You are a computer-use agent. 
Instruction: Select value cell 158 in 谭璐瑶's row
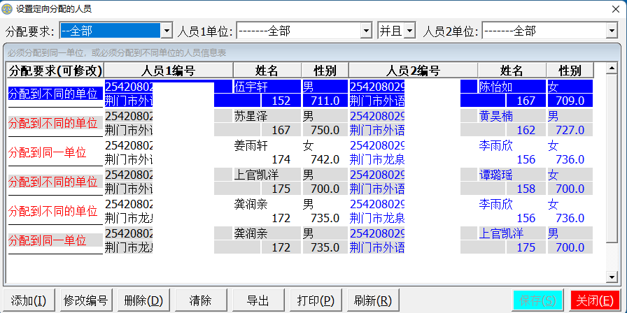(526, 189)
